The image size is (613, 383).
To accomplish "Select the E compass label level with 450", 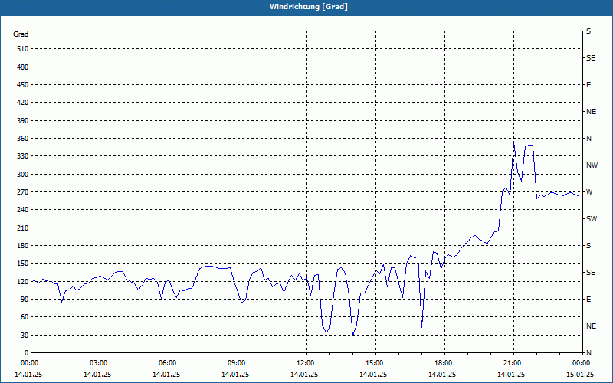I will 588,85.
